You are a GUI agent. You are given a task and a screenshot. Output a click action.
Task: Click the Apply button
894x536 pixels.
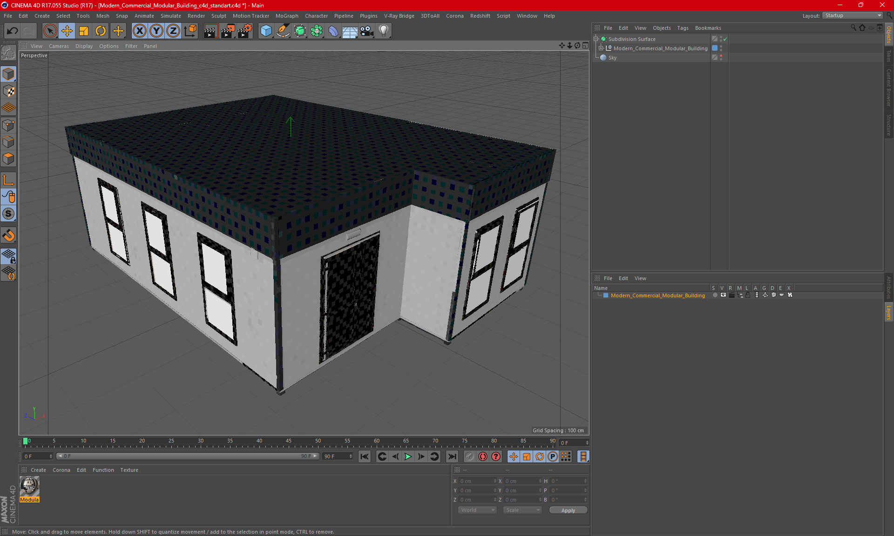click(568, 510)
